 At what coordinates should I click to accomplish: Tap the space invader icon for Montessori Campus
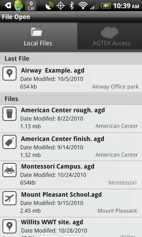[9, 170]
